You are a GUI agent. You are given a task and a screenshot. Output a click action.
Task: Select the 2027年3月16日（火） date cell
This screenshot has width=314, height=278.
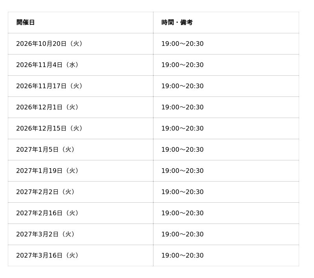[x=80, y=256]
